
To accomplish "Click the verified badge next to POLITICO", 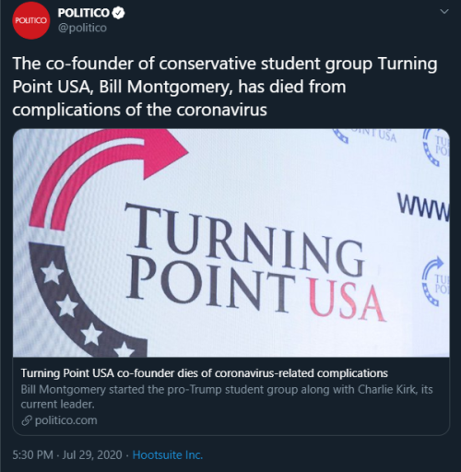I will pos(119,13).
